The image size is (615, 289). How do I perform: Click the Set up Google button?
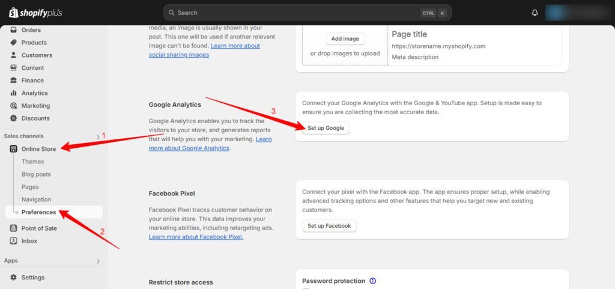(x=326, y=128)
